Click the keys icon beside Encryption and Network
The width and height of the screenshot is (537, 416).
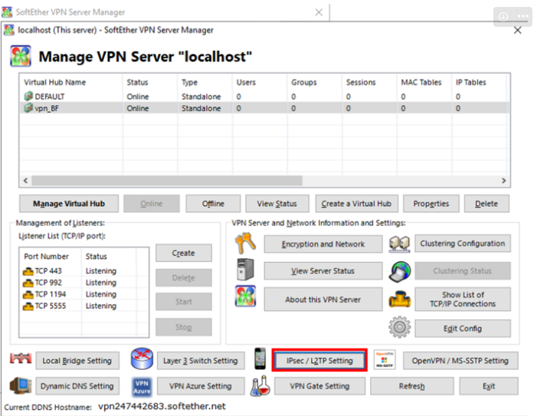(246, 244)
